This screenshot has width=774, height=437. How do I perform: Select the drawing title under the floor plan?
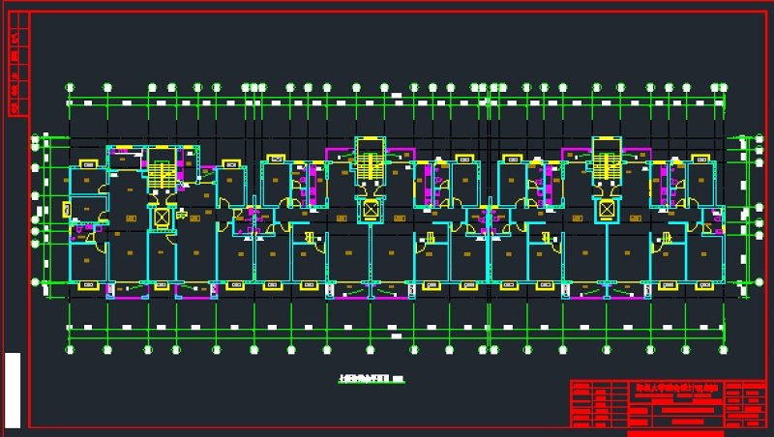(x=372, y=379)
